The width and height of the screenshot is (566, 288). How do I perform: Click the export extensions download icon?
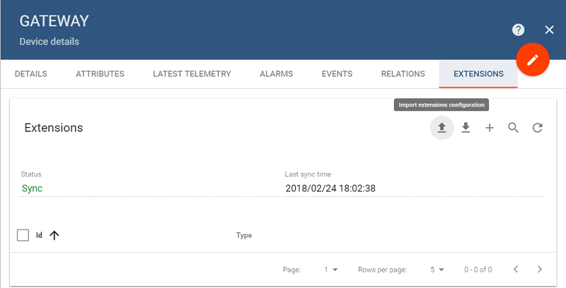pos(466,128)
